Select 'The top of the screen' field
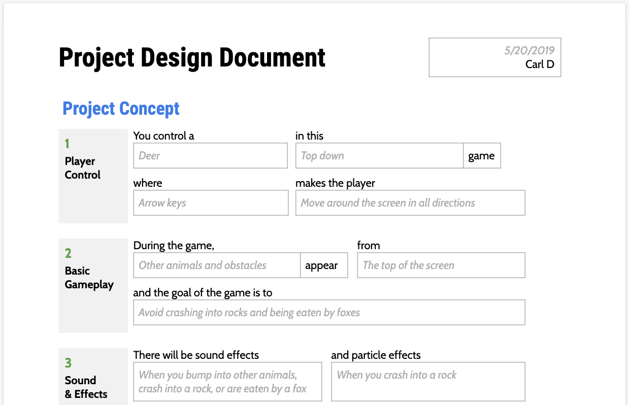 pyautogui.click(x=441, y=265)
